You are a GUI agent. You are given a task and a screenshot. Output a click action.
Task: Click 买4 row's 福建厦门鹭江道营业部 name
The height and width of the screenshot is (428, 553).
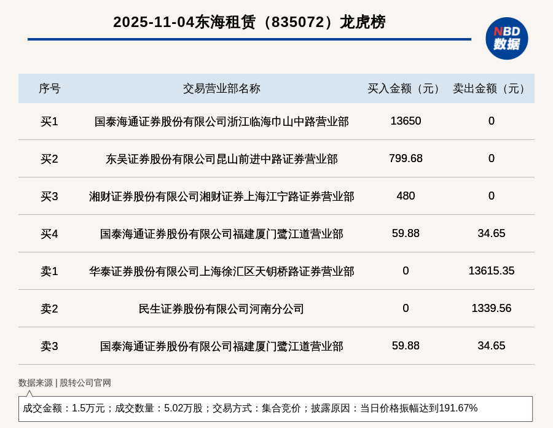pyautogui.click(x=221, y=234)
